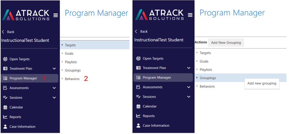Screen dimensions: 289x134
Task: Go Back using the left sidebar link
Action: [8, 32]
